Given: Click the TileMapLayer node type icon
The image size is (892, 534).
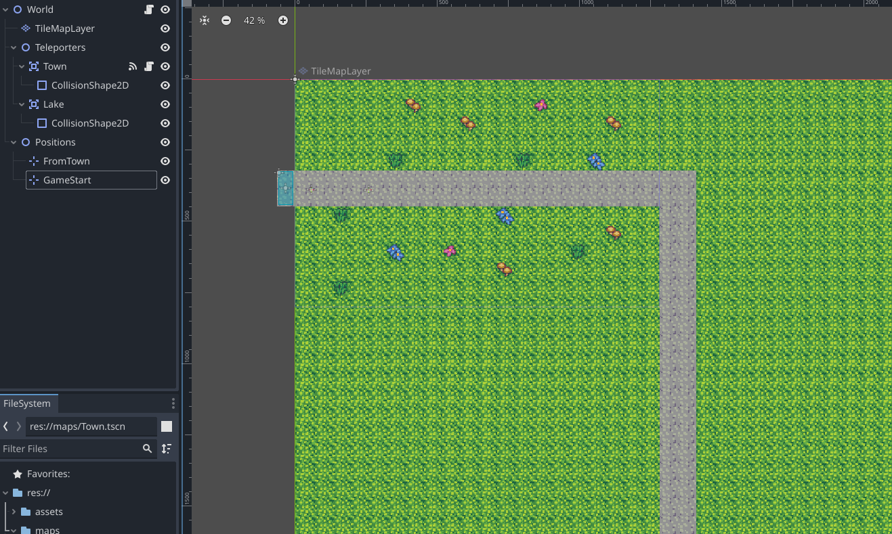Looking at the screenshot, I should pyautogui.click(x=26, y=28).
